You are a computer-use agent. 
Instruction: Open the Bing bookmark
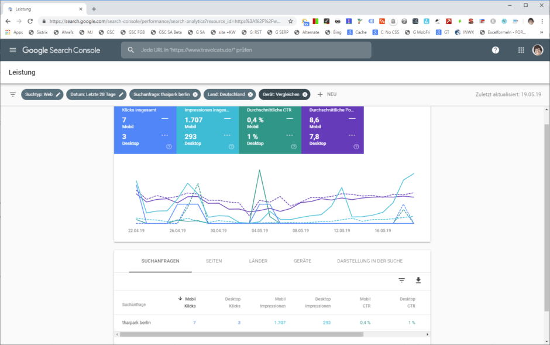tap(333, 32)
